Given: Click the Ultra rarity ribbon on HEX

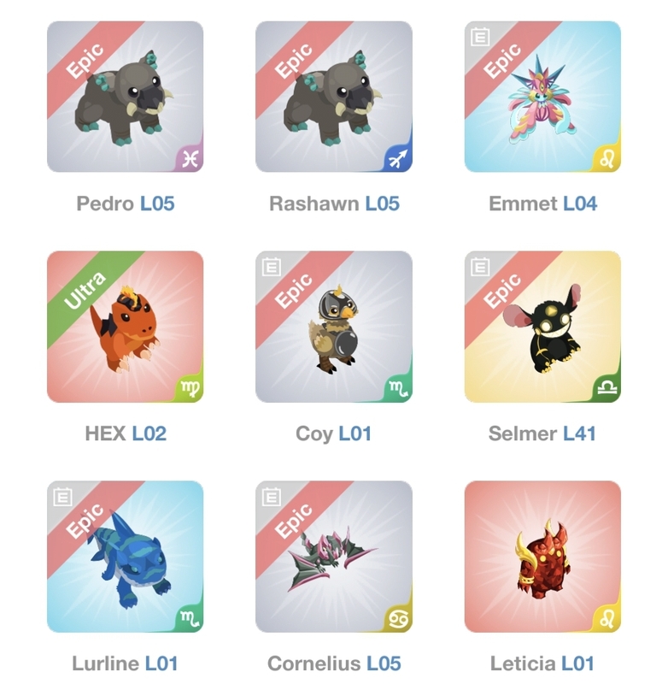Looking at the screenshot, I should coord(85,290).
